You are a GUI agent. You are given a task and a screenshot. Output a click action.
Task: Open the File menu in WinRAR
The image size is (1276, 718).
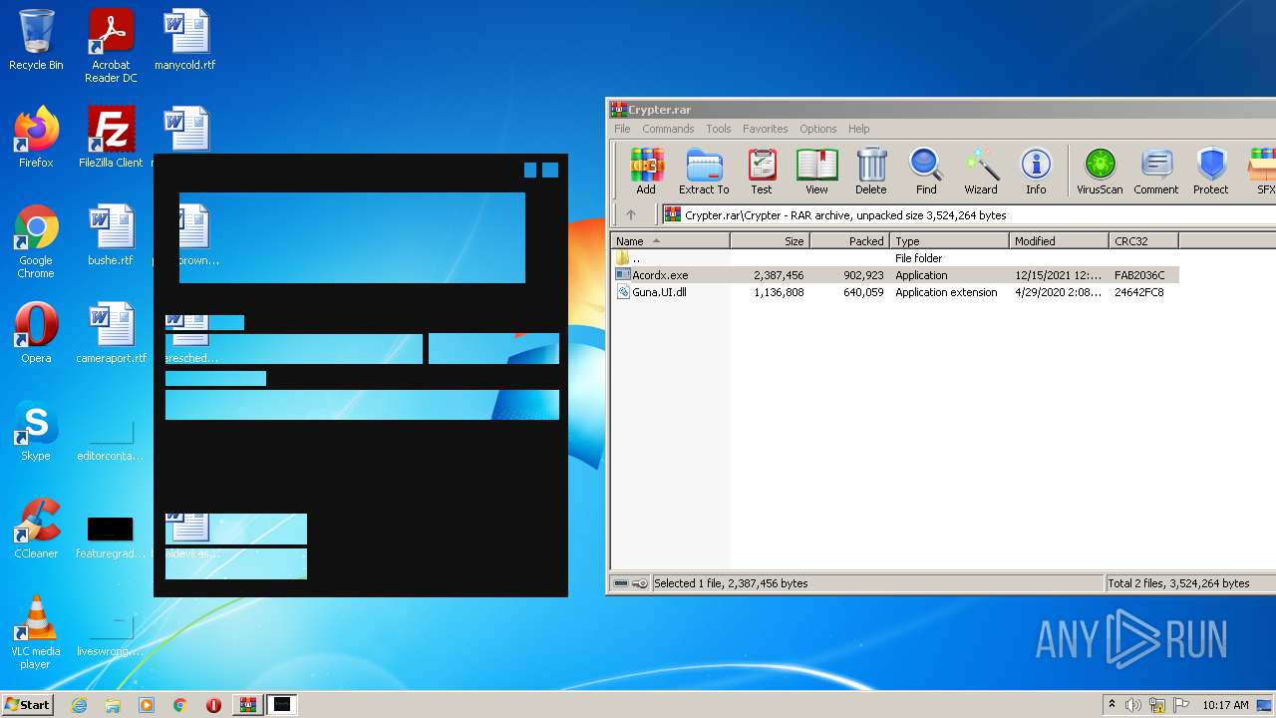[x=622, y=129]
